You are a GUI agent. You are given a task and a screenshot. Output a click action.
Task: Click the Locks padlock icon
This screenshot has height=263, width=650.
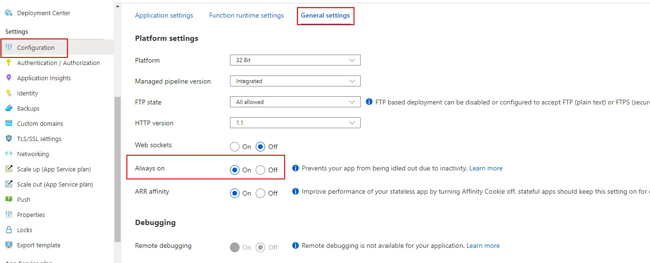9,230
